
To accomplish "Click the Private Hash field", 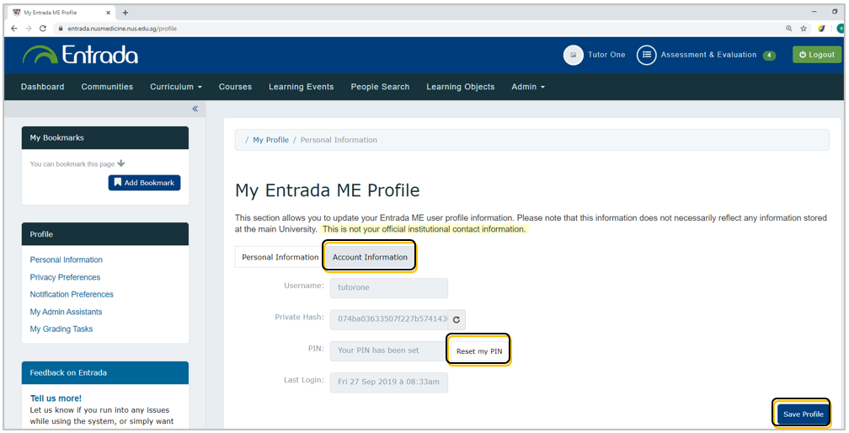I will point(389,319).
